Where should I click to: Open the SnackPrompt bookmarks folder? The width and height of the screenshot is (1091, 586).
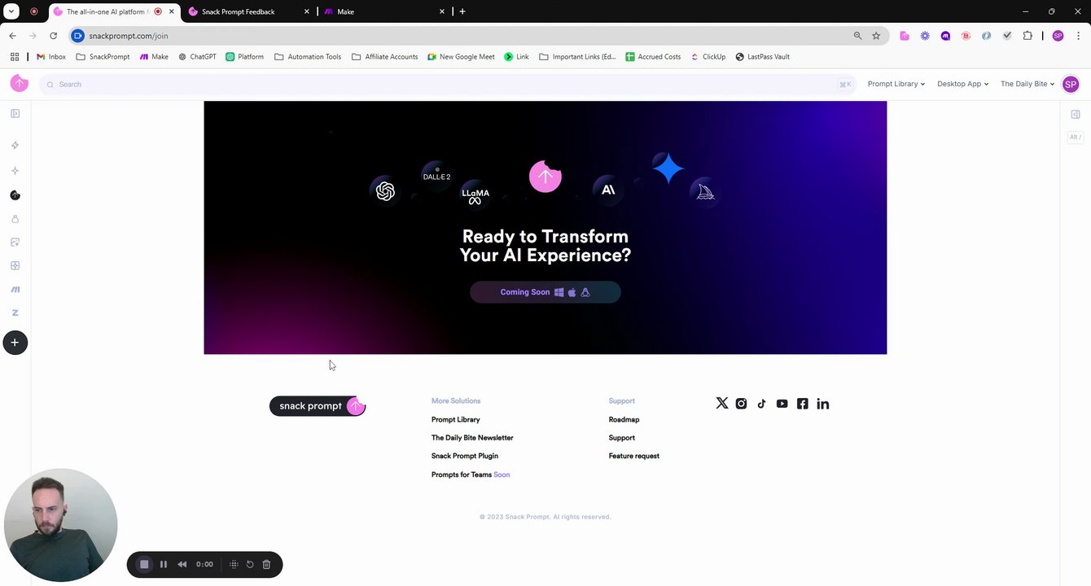click(x=103, y=57)
